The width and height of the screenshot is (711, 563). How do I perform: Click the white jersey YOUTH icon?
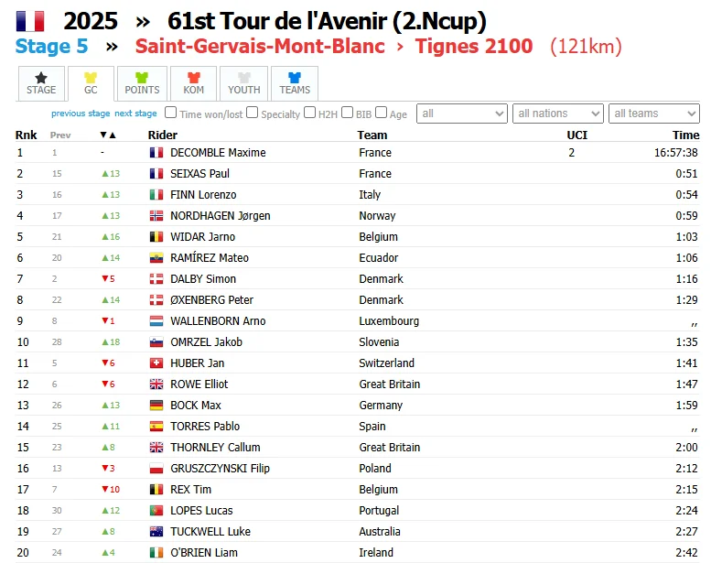point(244,78)
